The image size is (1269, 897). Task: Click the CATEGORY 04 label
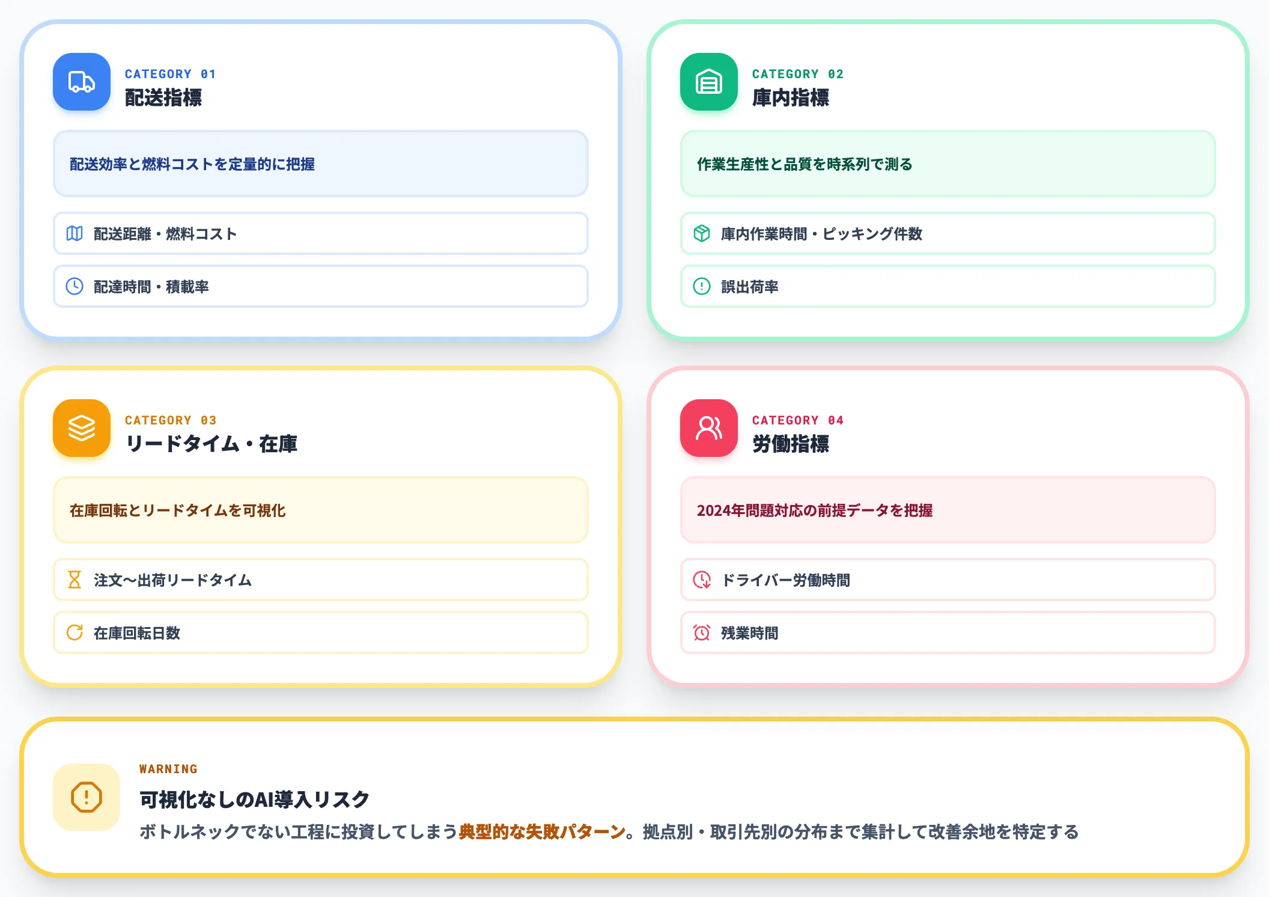pyautogui.click(x=798, y=420)
